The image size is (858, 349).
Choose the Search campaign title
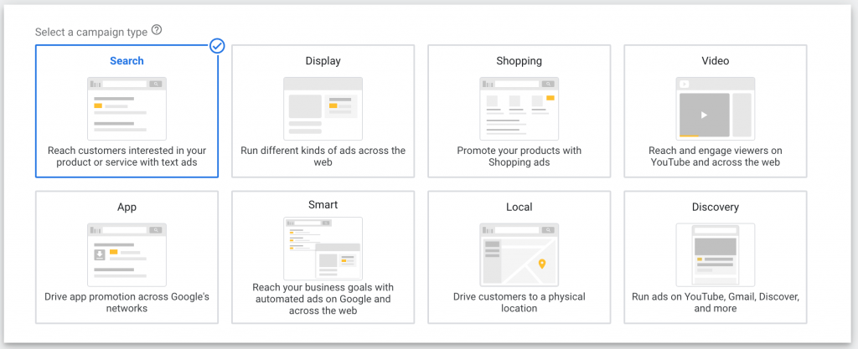(127, 61)
